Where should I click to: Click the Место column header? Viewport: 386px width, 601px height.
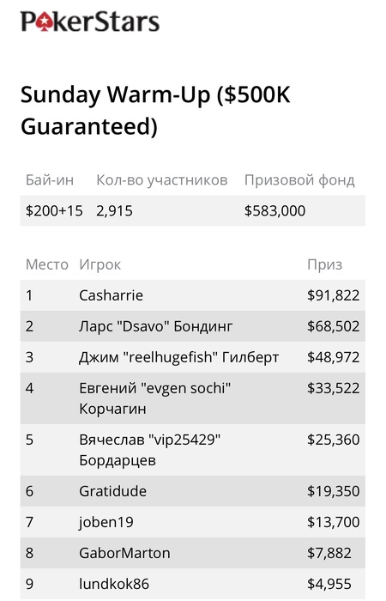coord(47,264)
